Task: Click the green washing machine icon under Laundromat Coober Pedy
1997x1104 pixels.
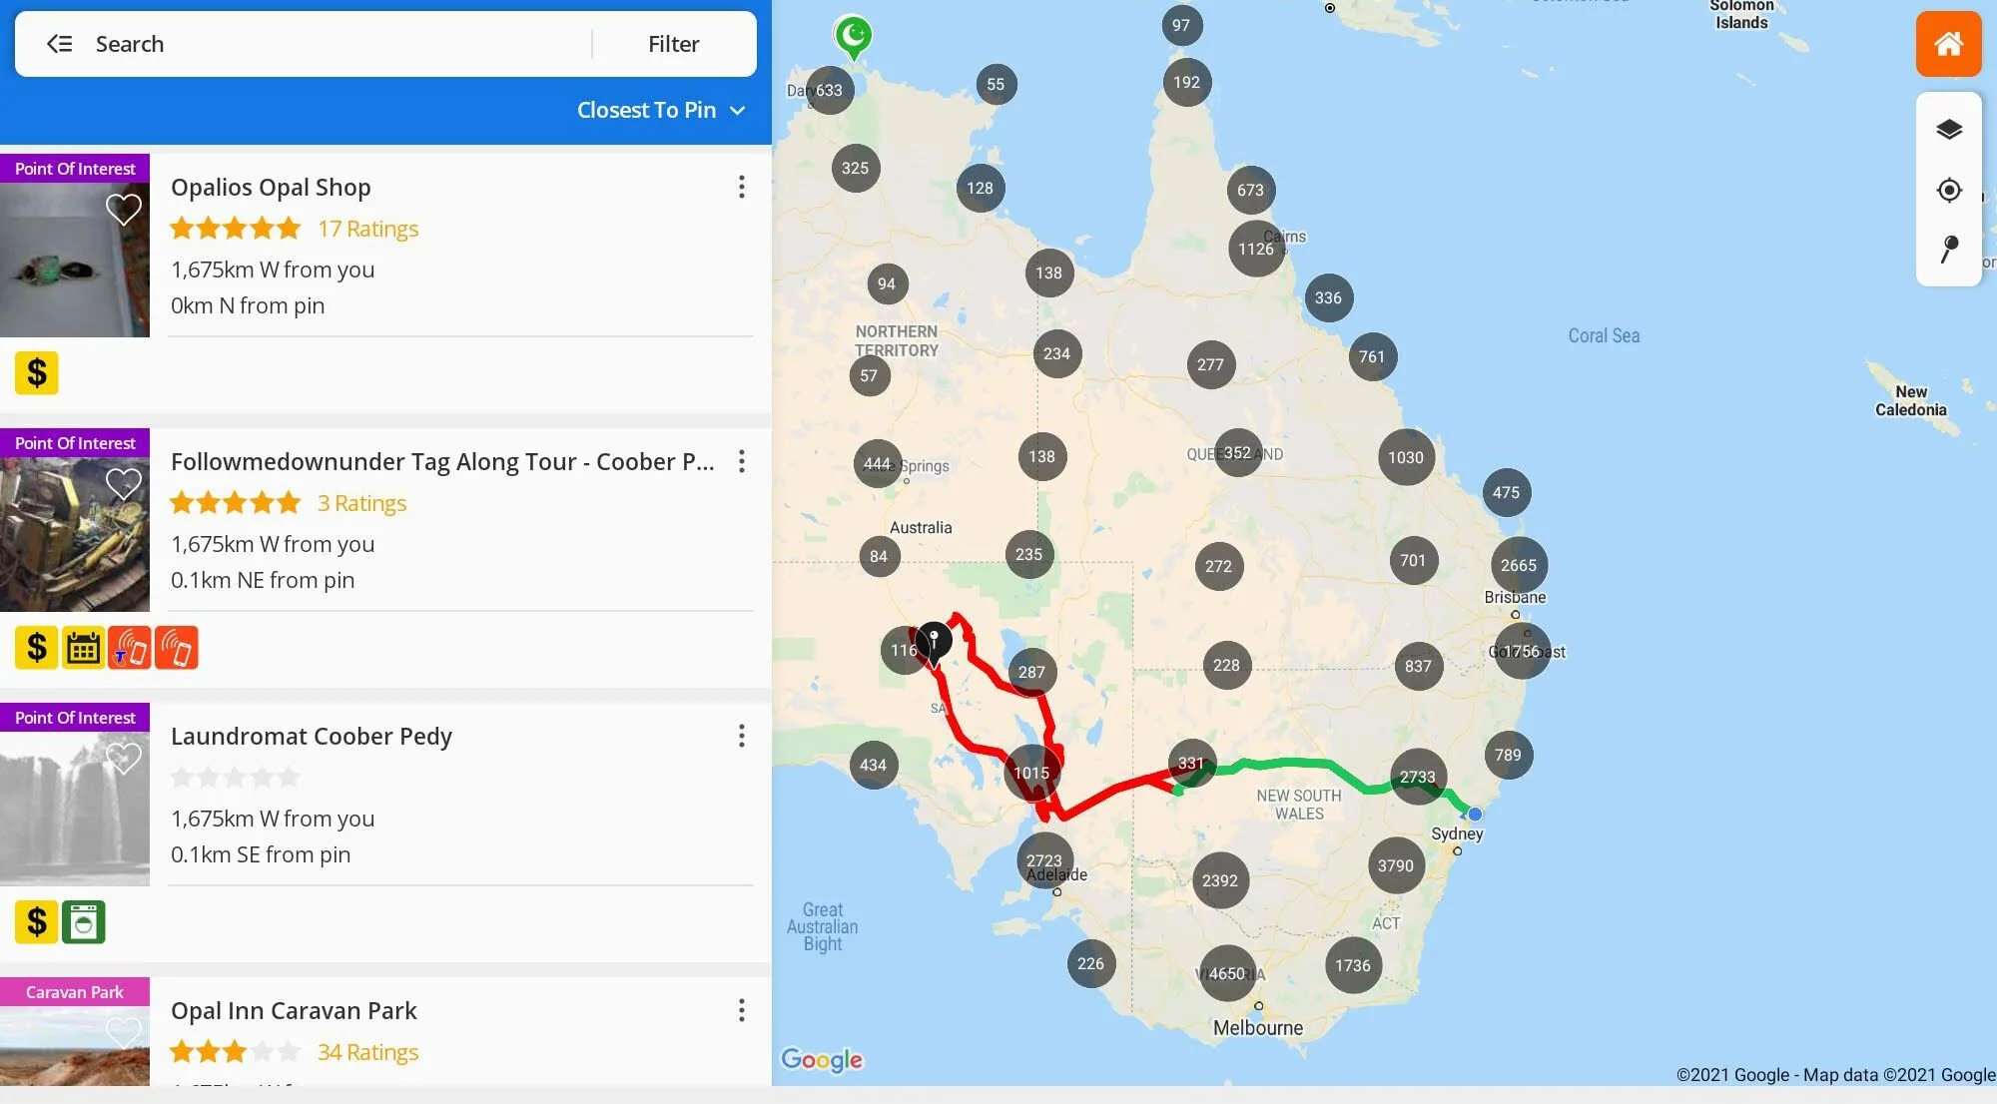Action: 84,921
